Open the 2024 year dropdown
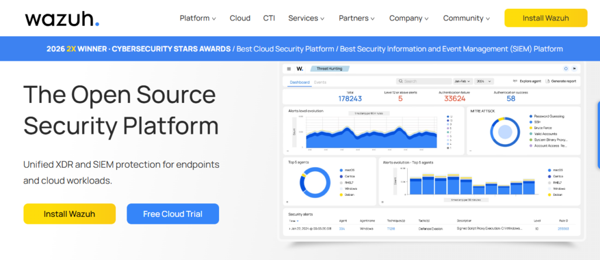This screenshot has width=600, height=260. pos(484,81)
